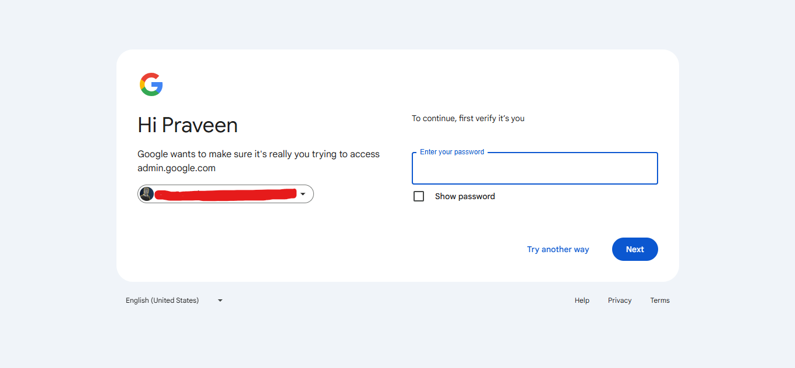The image size is (795, 368).
Task: Open the Terms link in footer
Action: (660, 300)
